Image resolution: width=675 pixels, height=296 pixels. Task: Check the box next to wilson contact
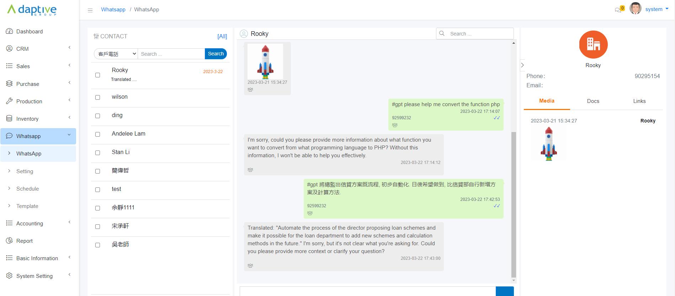(97, 97)
